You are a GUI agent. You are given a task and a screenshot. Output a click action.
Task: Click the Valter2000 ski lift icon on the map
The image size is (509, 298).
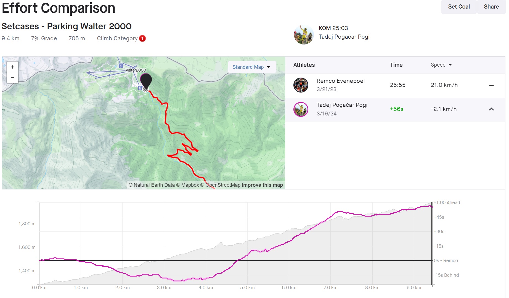[121, 66]
